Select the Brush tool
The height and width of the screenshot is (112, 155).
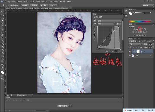click(2, 32)
